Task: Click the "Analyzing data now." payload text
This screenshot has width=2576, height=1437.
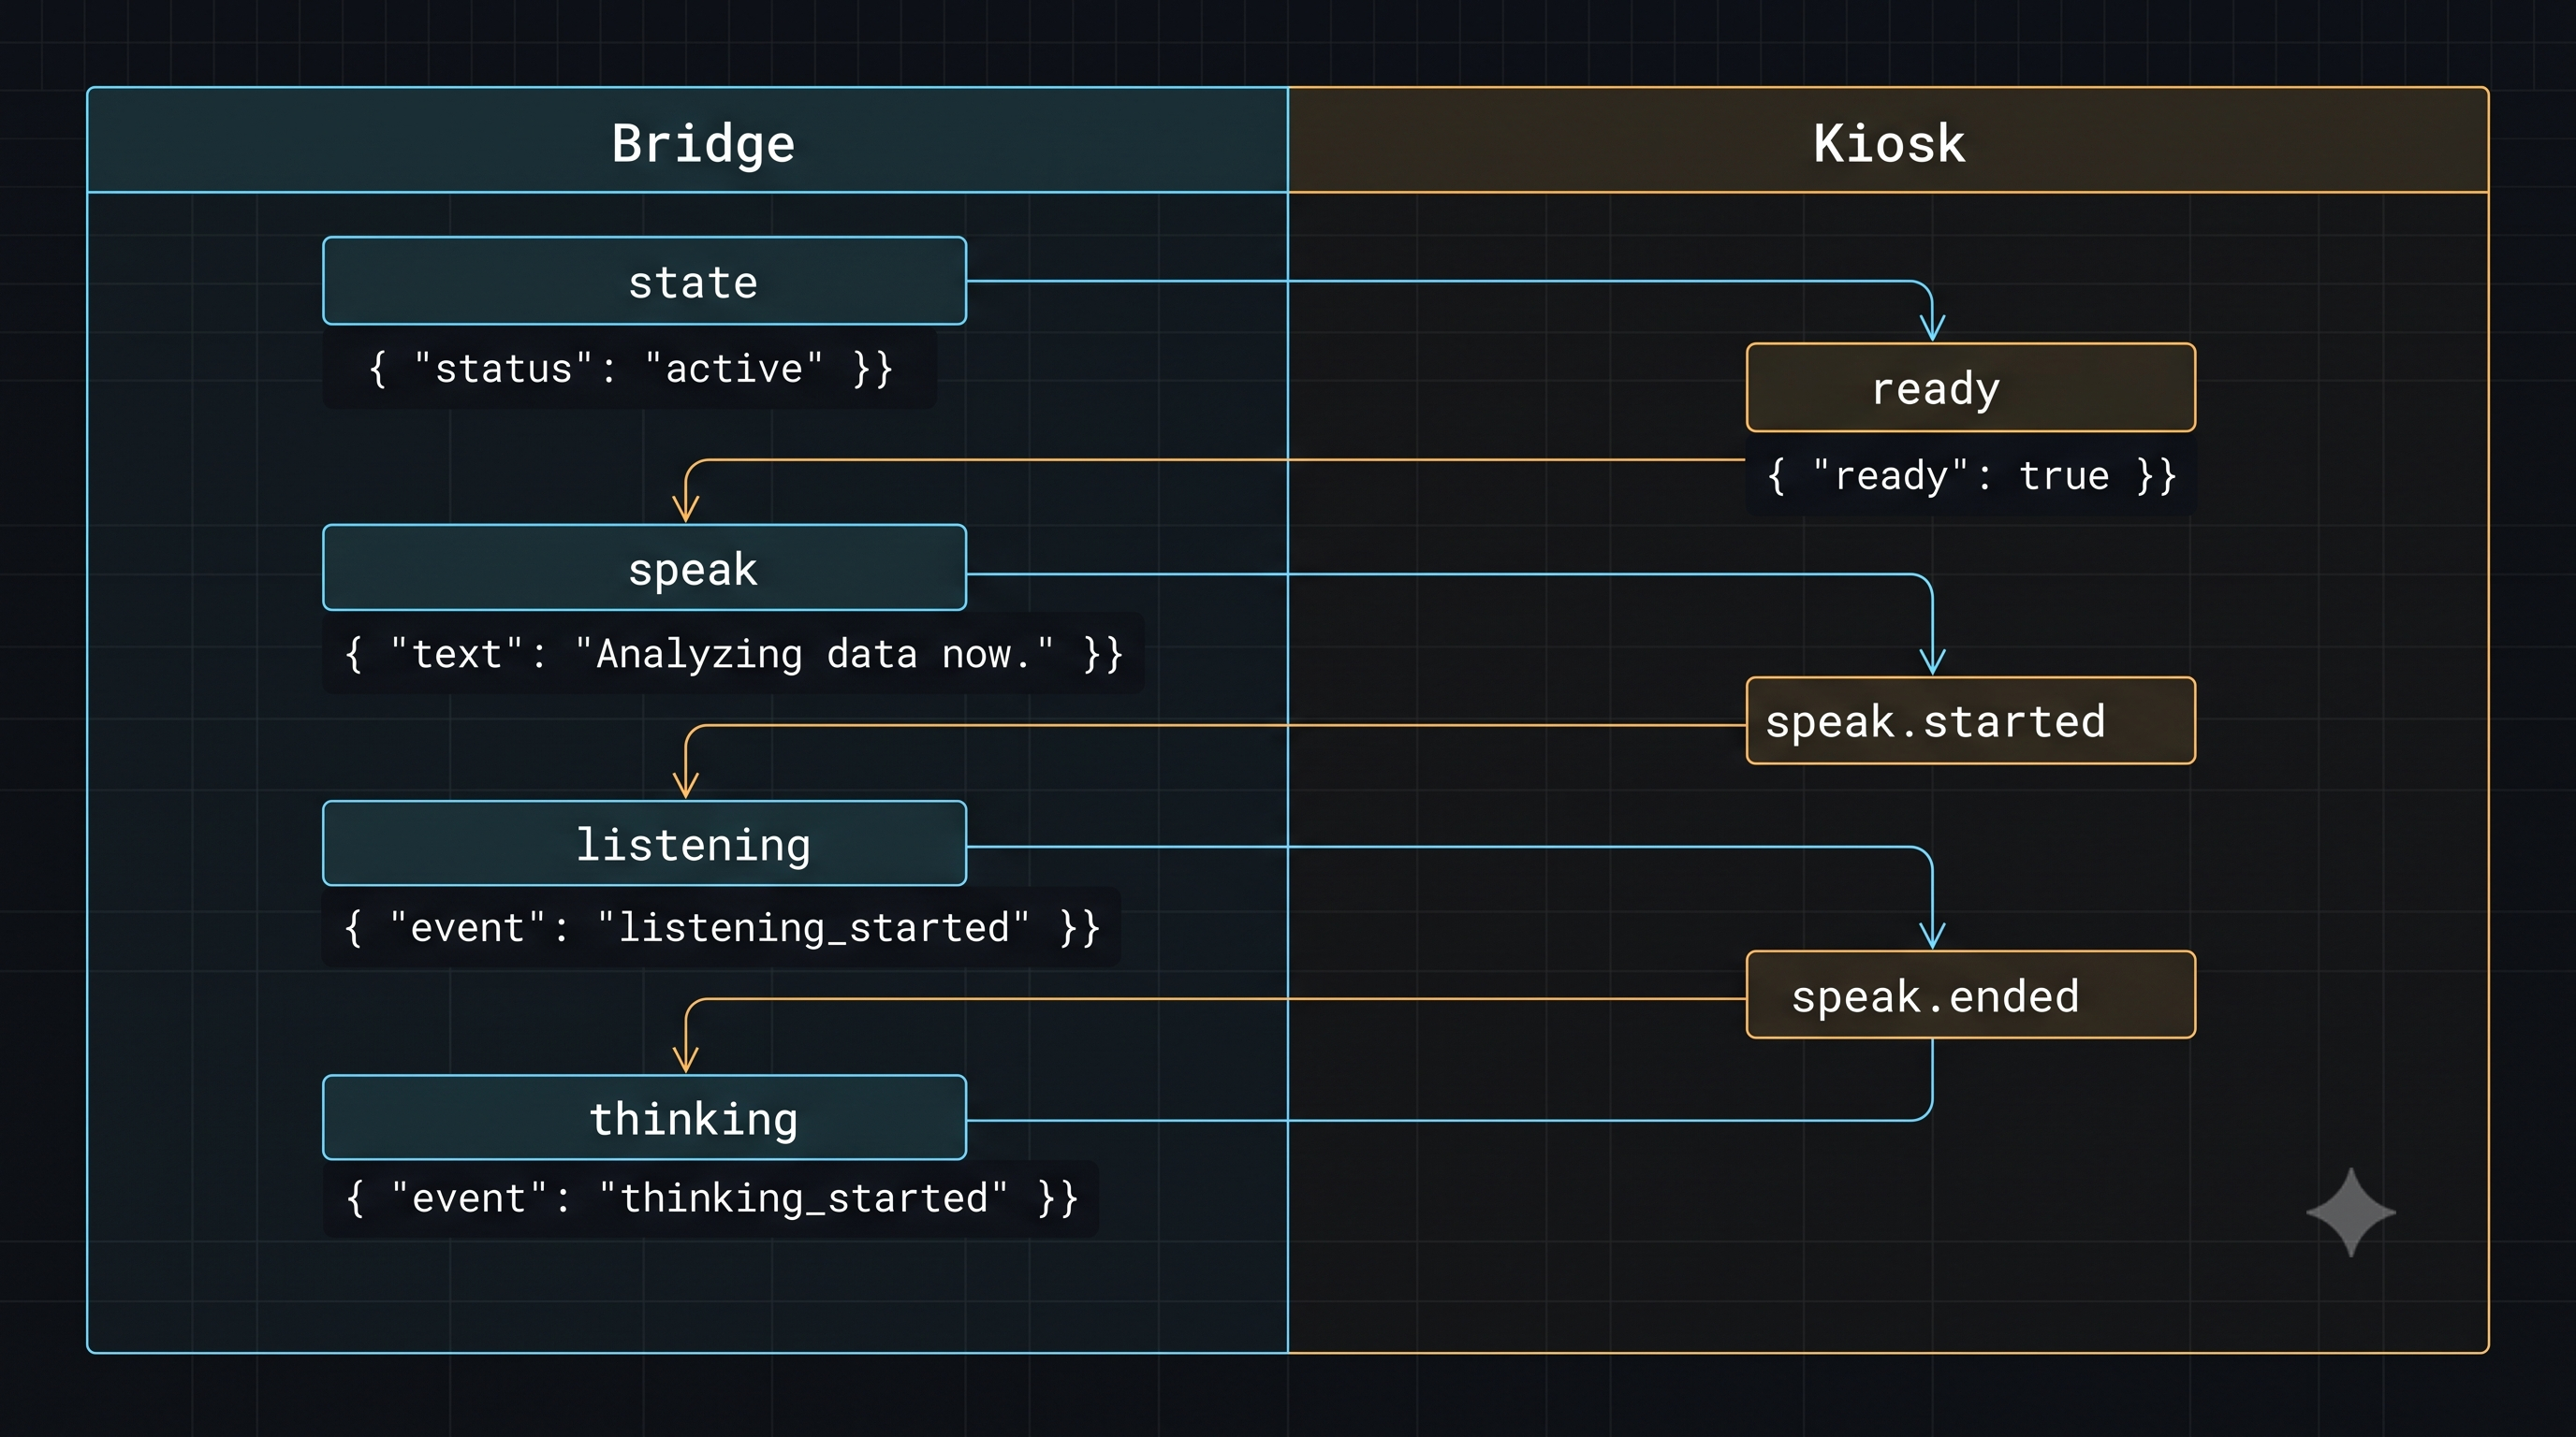Action: click(x=733, y=654)
